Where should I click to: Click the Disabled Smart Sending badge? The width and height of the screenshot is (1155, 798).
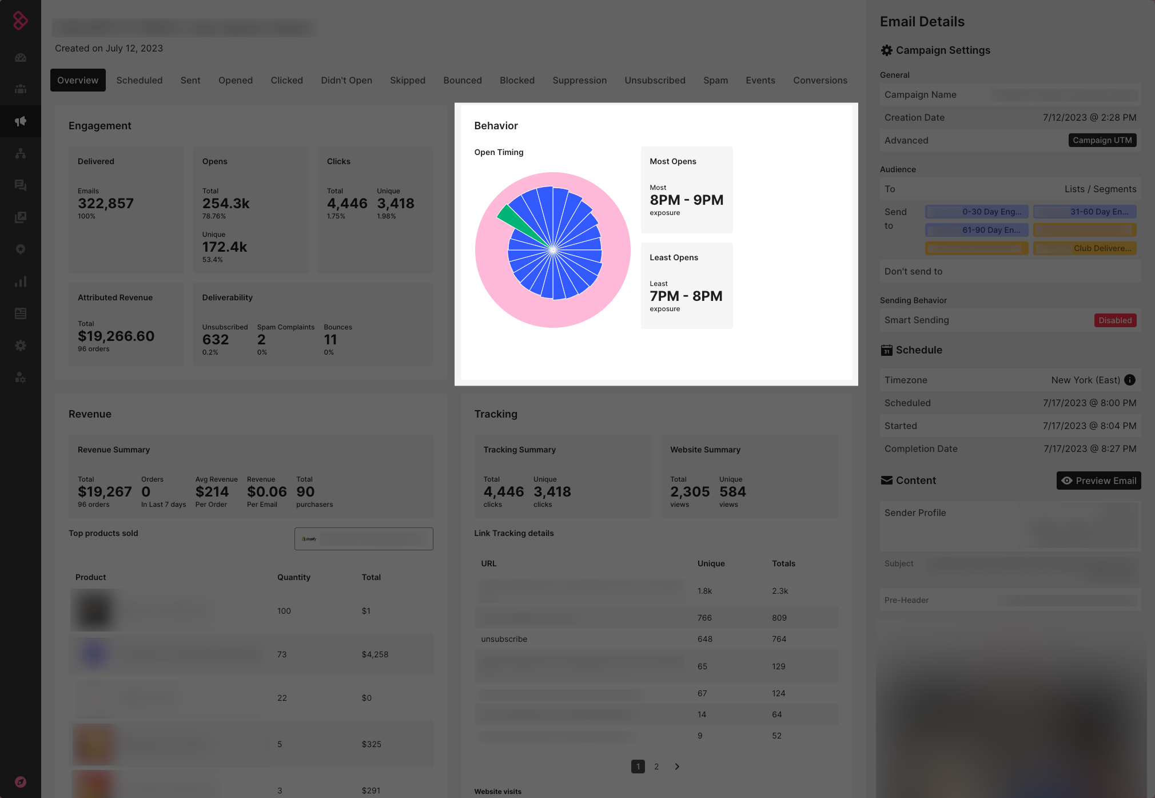point(1115,320)
